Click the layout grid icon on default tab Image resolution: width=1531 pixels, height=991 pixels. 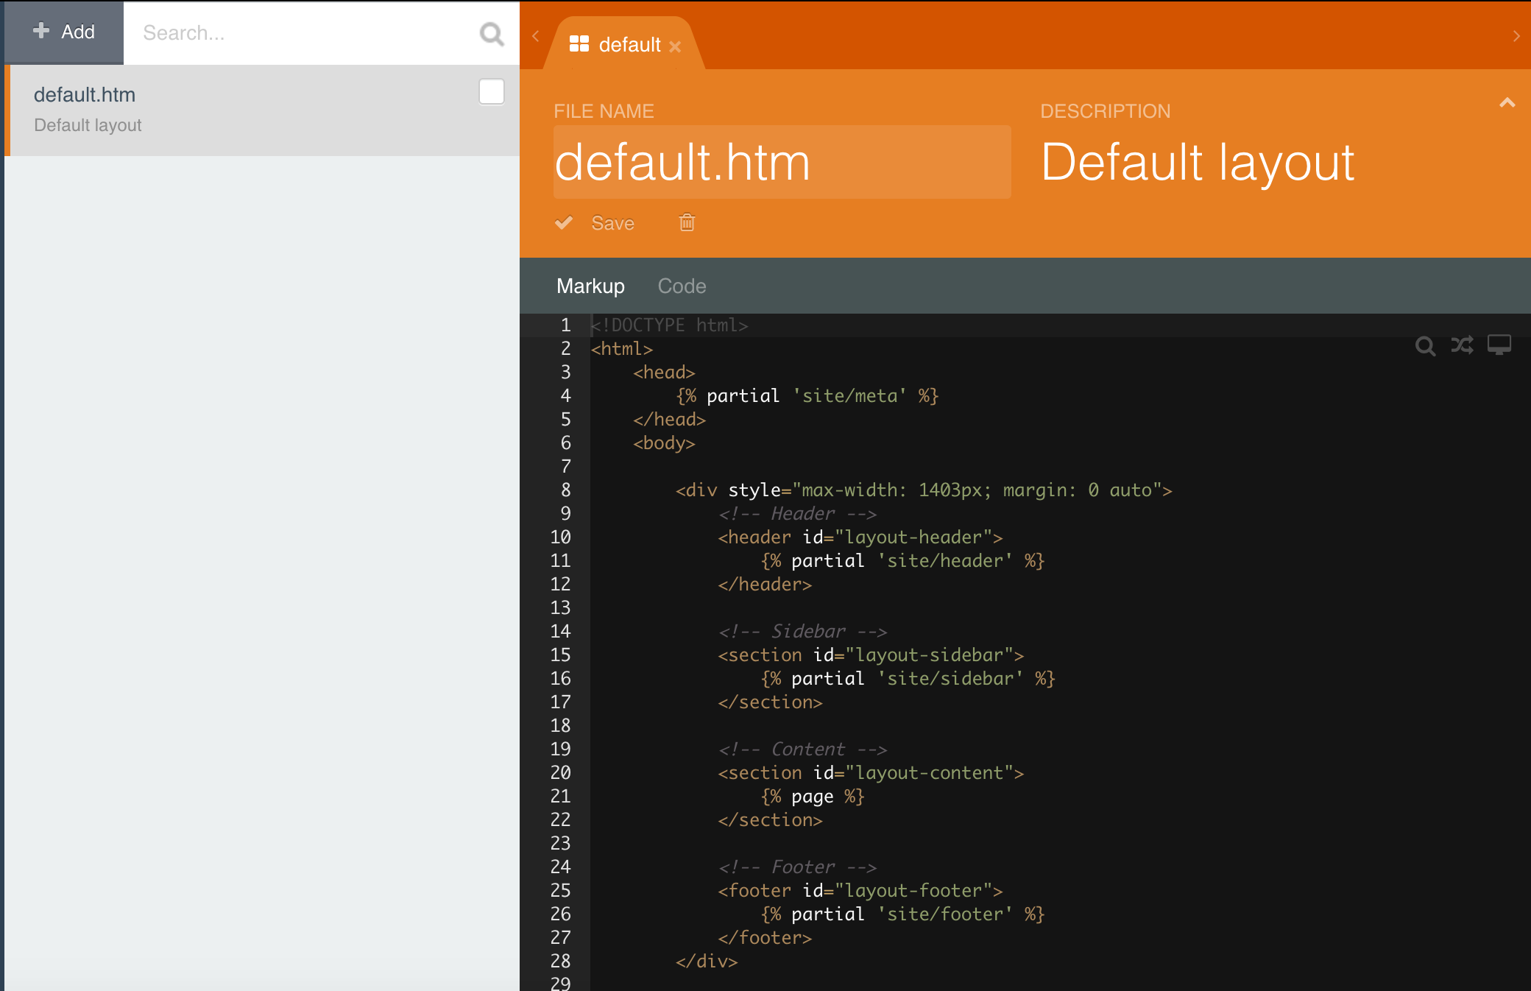(x=579, y=44)
